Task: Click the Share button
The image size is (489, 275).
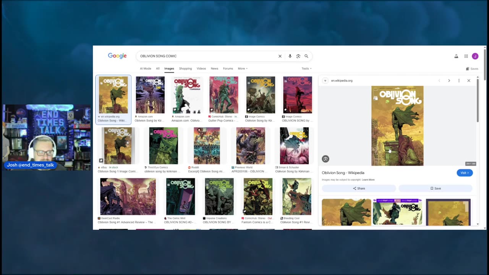Action: point(359,188)
